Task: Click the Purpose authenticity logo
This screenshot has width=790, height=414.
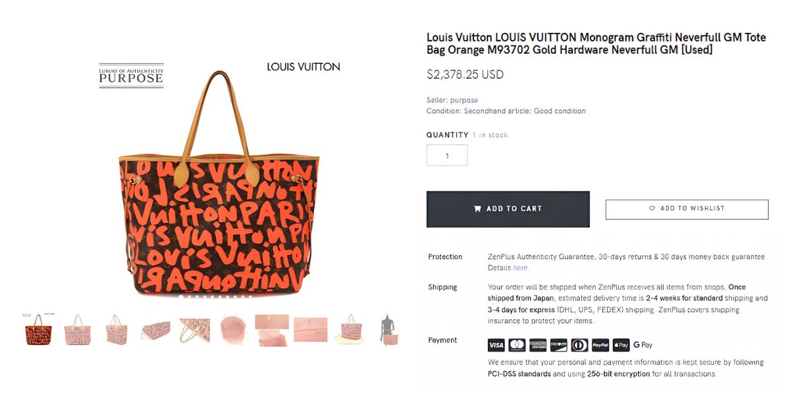Action: (x=131, y=76)
